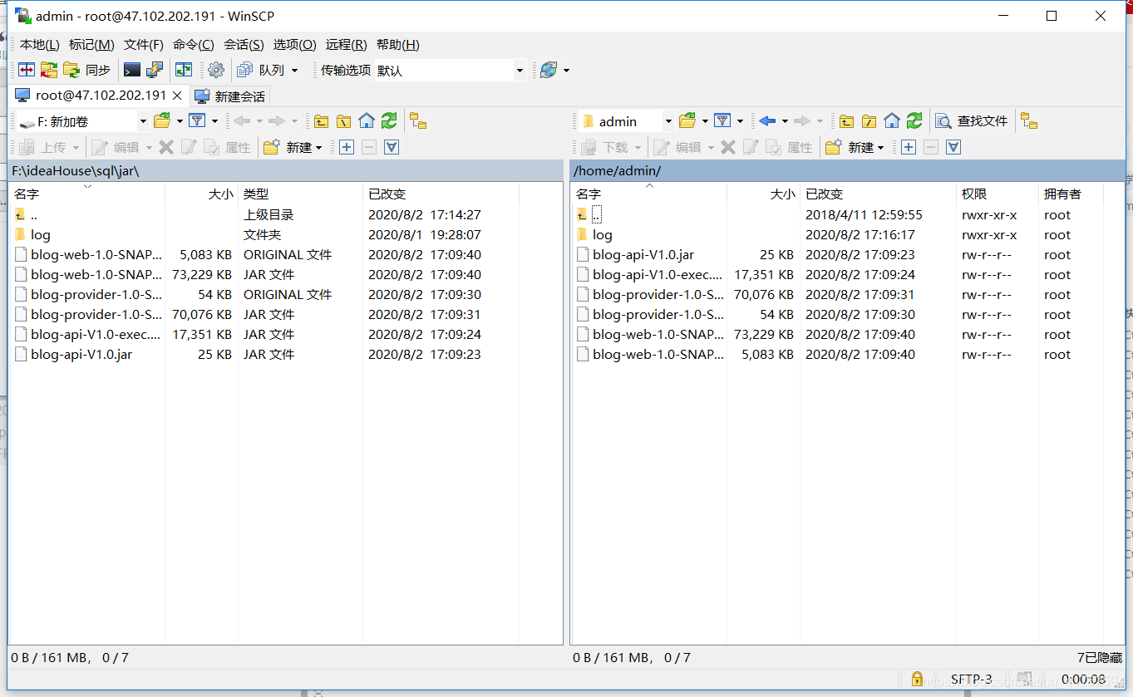This screenshot has width=1133, height=697.
Task: Click the local Open Directory folder icon
Action: click(x=162, y=121)
